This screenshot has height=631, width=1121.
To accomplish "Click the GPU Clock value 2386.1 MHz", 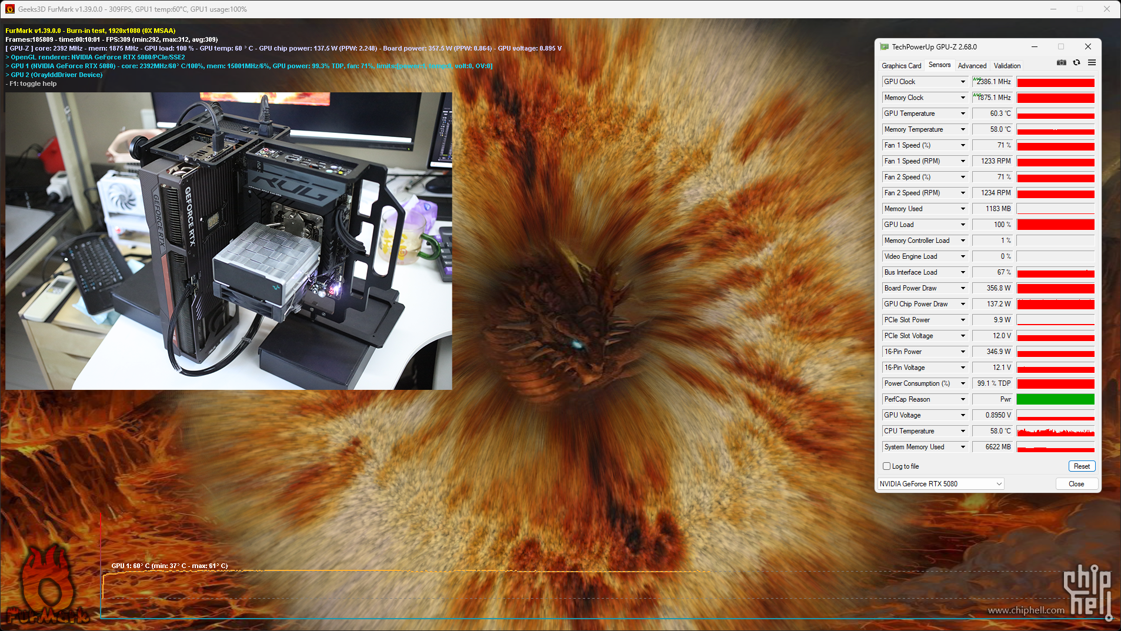I will pos(993,82).
